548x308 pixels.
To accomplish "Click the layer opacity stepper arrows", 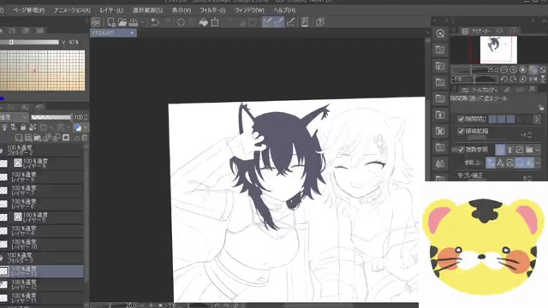I will click(x=86, y=117).
